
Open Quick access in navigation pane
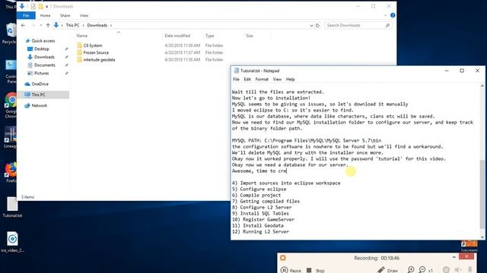(43, 41)
